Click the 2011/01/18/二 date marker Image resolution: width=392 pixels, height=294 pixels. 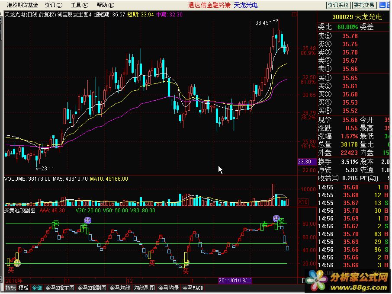pyautogui.click(x=235, y=280)
